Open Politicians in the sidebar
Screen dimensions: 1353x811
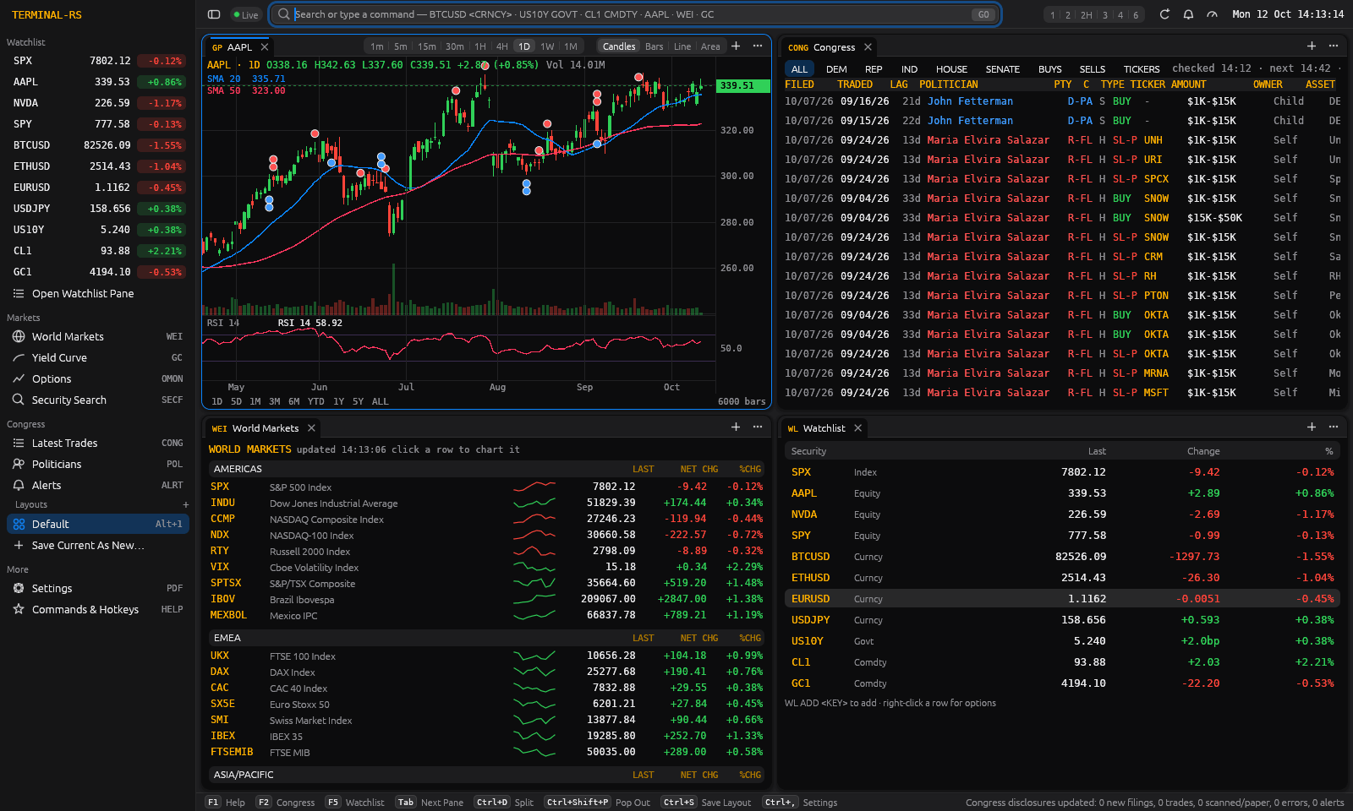click(98, 464)
